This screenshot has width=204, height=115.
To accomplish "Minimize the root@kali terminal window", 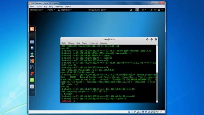I will point(147,39).
